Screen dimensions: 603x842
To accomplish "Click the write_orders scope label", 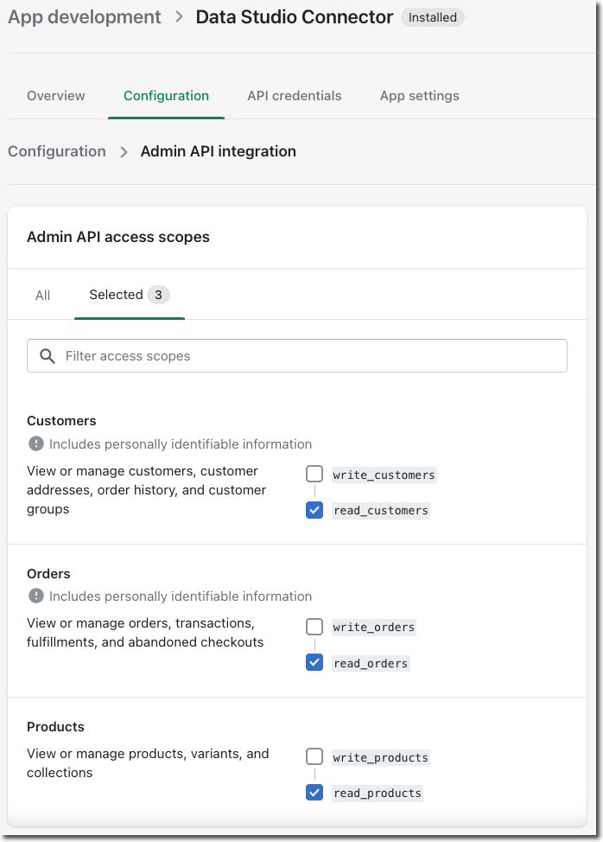I will coord(374,628).
